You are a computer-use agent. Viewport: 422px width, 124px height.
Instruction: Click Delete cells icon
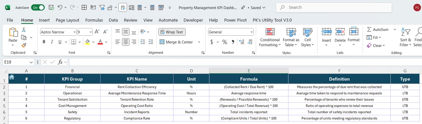tap(340, 32)
